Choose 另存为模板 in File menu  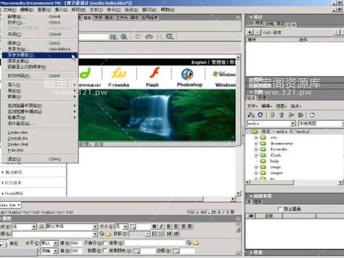pyautogui.click(x=40, y=55)
